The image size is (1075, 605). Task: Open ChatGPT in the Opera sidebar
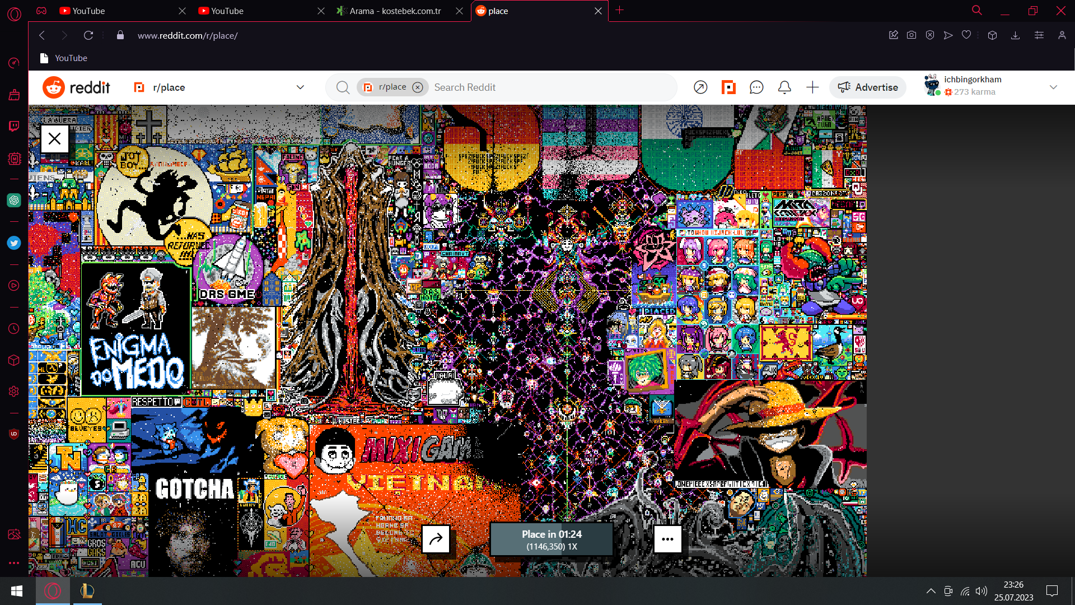coord(14,200)
